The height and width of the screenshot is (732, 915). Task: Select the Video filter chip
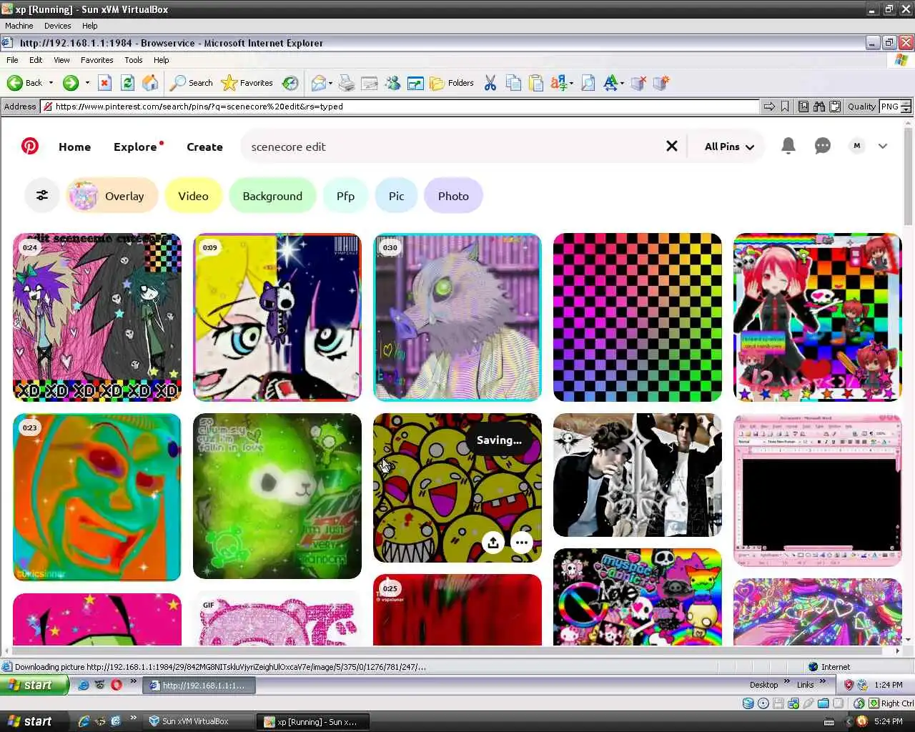coord(193,196)
